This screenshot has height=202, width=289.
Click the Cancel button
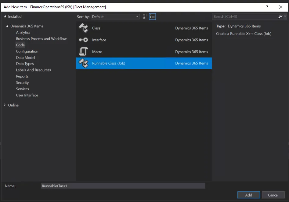pyautogui.click(x=273, y=195)
